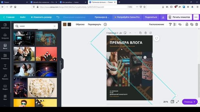Enter fullscreen presentation mode

[x=177, y=102]
